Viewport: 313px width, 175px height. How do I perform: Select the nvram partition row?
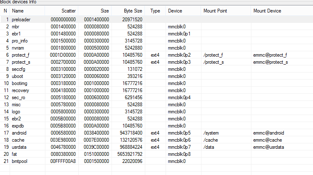click(156, 48)
